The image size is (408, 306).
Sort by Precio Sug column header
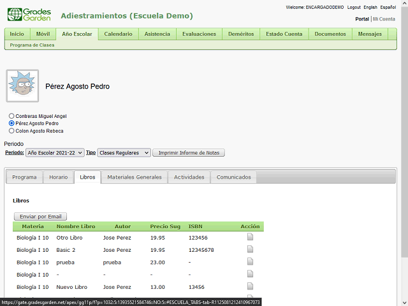click(x=165, y=226)
